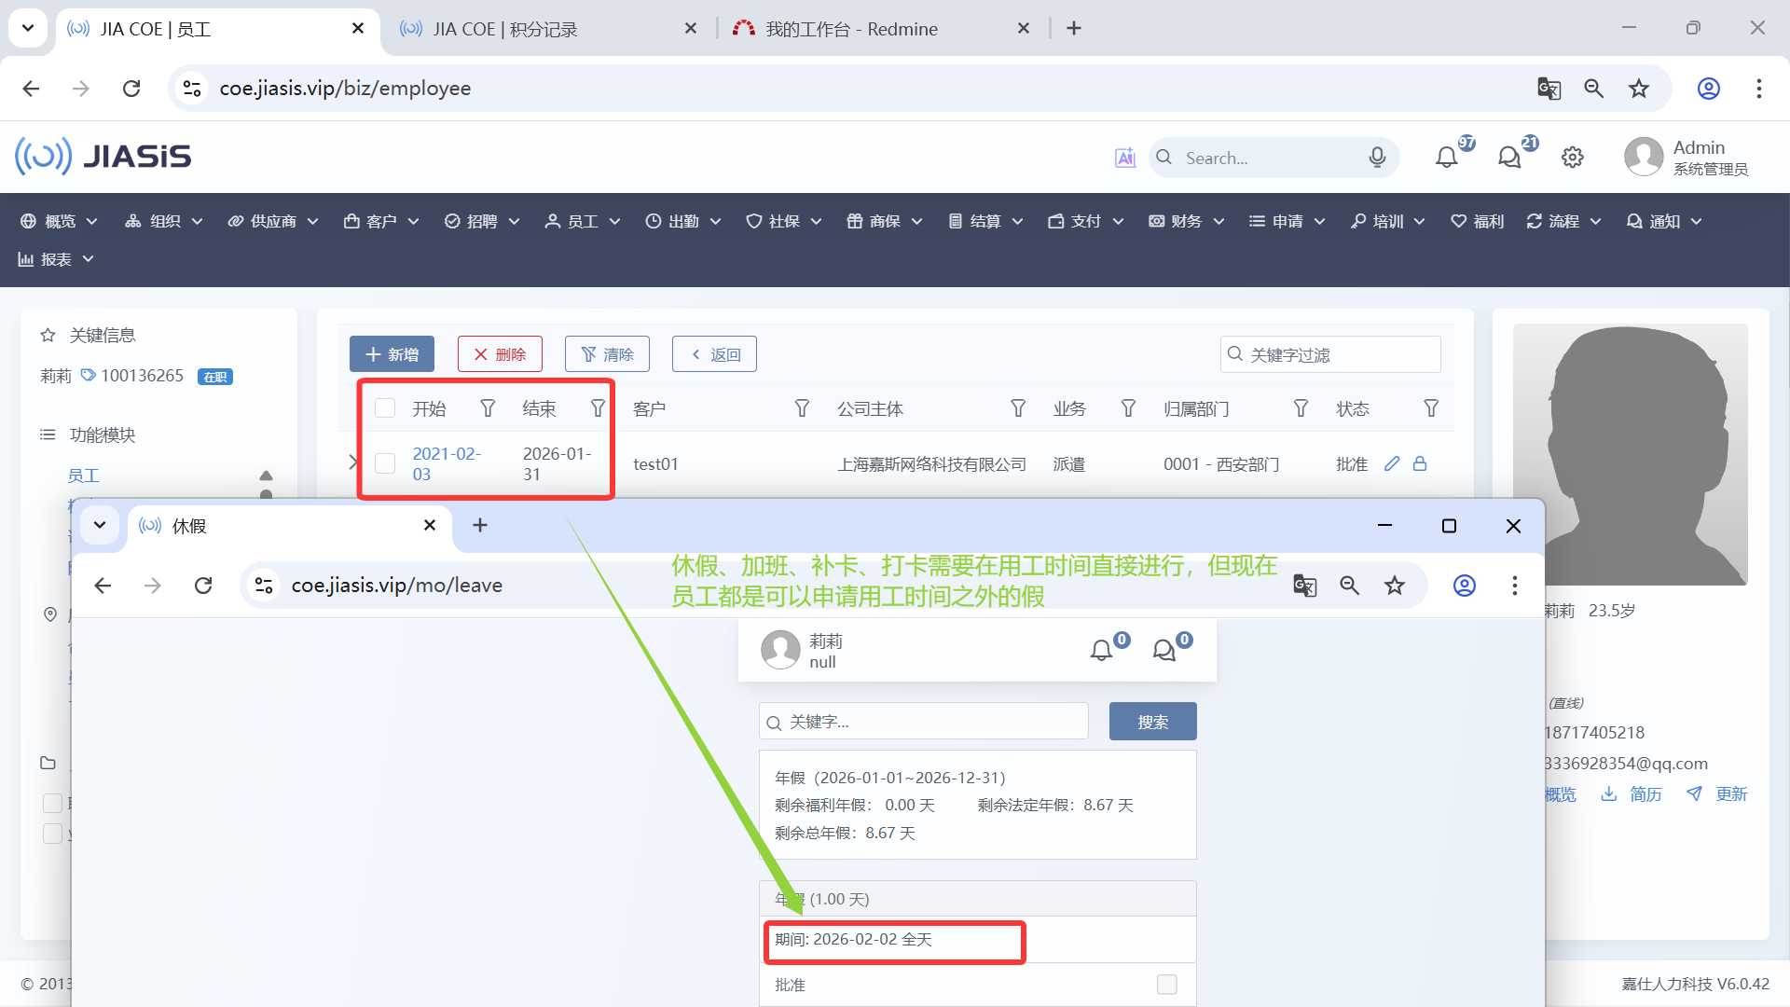1790x1007 pixels.
Task: Open the 福利 menu item
Action: (1478, 221)
